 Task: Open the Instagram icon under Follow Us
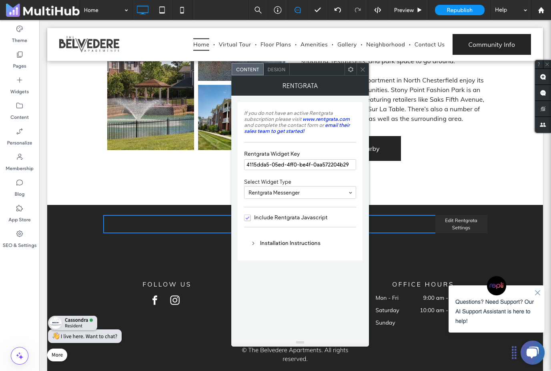pyautogui.click(x=175, y=300)
